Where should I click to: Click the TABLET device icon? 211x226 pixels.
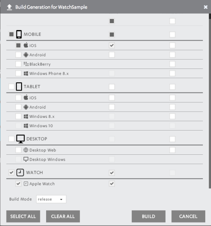[19, 87]
